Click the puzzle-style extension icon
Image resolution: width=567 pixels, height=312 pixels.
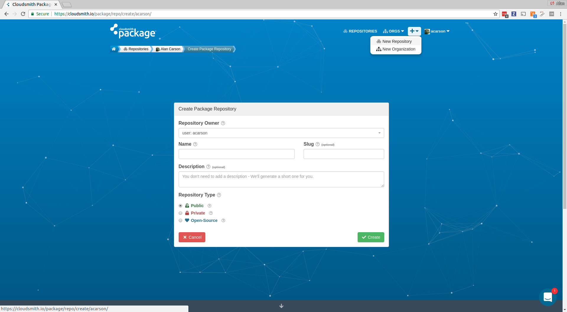click(542, 14)
